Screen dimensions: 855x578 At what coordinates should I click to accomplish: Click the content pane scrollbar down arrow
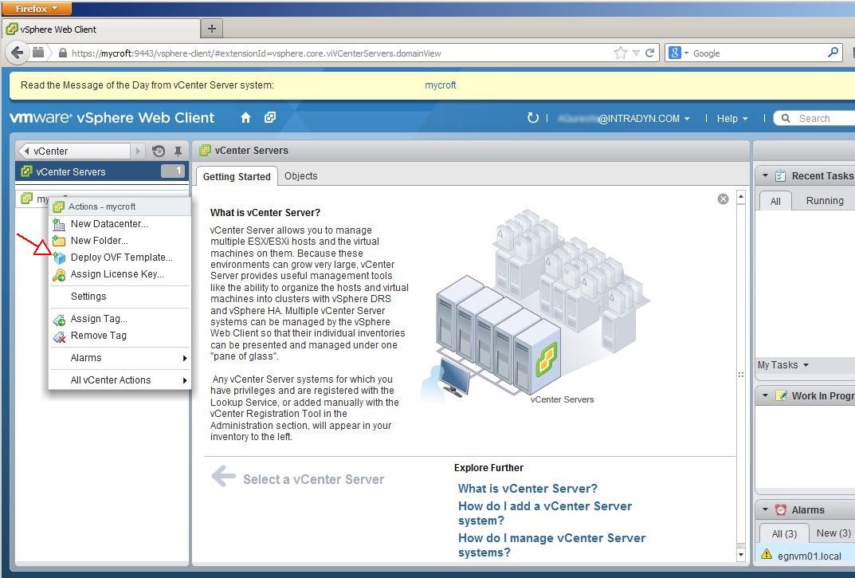740,555
